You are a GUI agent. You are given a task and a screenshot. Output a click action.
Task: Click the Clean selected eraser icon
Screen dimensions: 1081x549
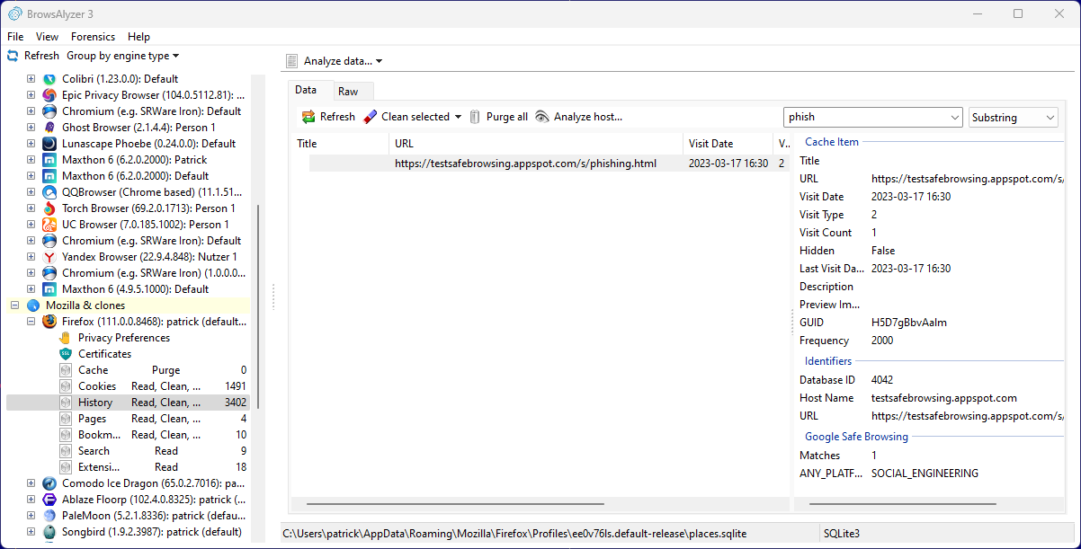[x=371, y=117]
